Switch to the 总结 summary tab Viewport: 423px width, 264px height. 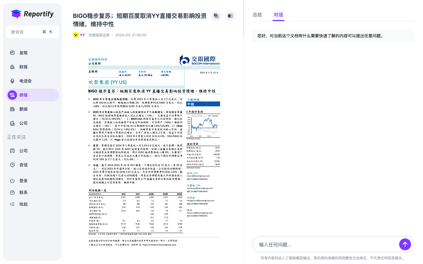(257, 15)
